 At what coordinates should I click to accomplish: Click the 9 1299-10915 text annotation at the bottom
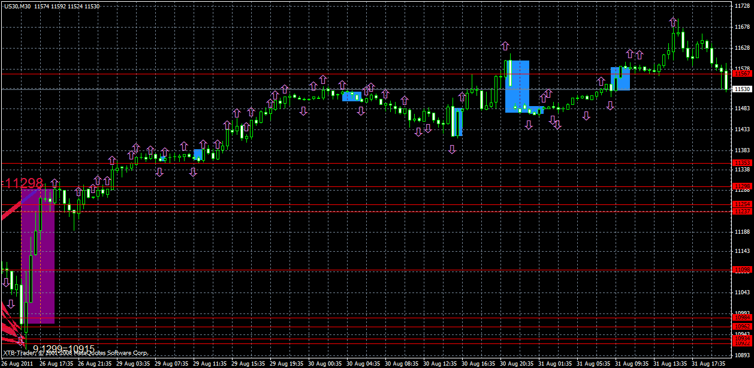[x=63, y=348]
